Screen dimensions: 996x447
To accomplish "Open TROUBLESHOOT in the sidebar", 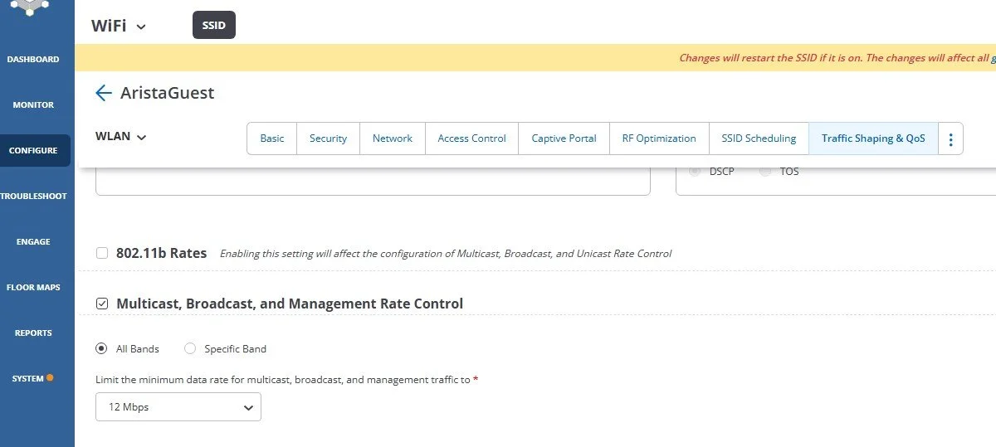I will [33, 197].
